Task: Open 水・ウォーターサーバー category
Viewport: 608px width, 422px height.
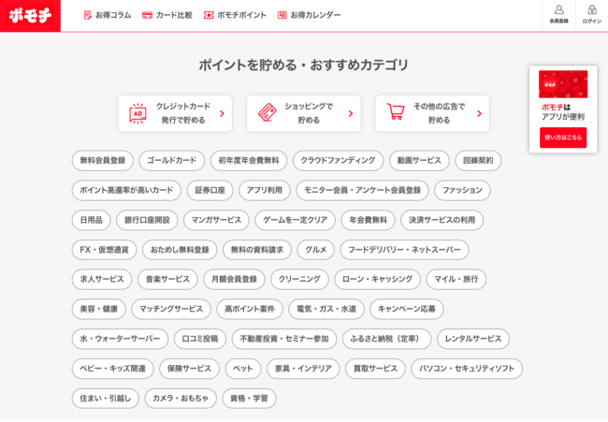Action: click(x=121, y=339)
